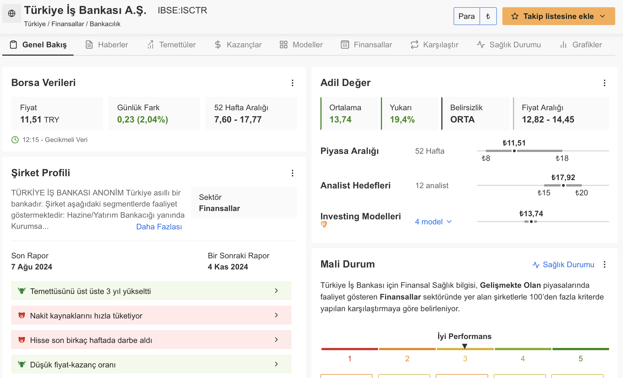
Task: Click the growth arrow icon of Temettüler
Action: pos(150,45)
